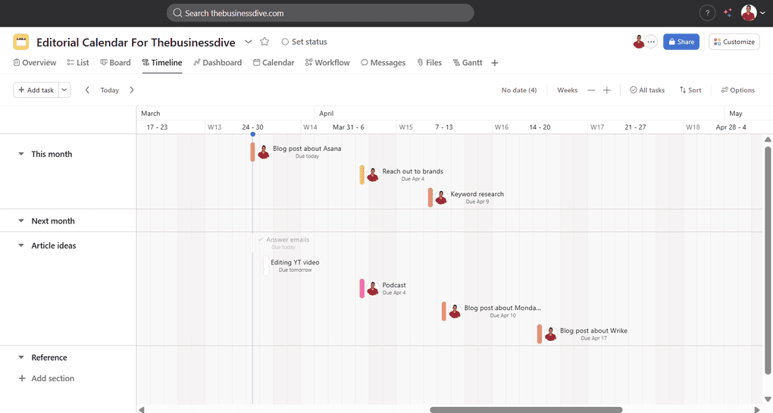The height and width of the screenshot is (413, 773).
Task: Filter by All tasks
Action: click(x=646, y=90)
